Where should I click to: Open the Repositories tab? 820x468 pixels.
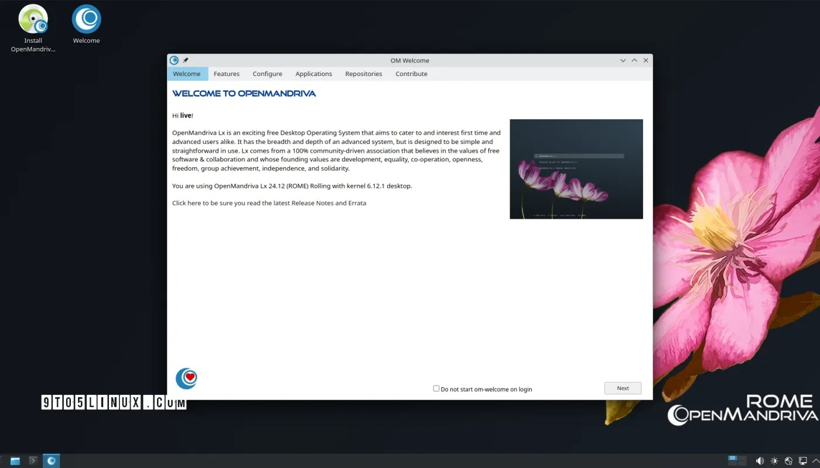364,74
